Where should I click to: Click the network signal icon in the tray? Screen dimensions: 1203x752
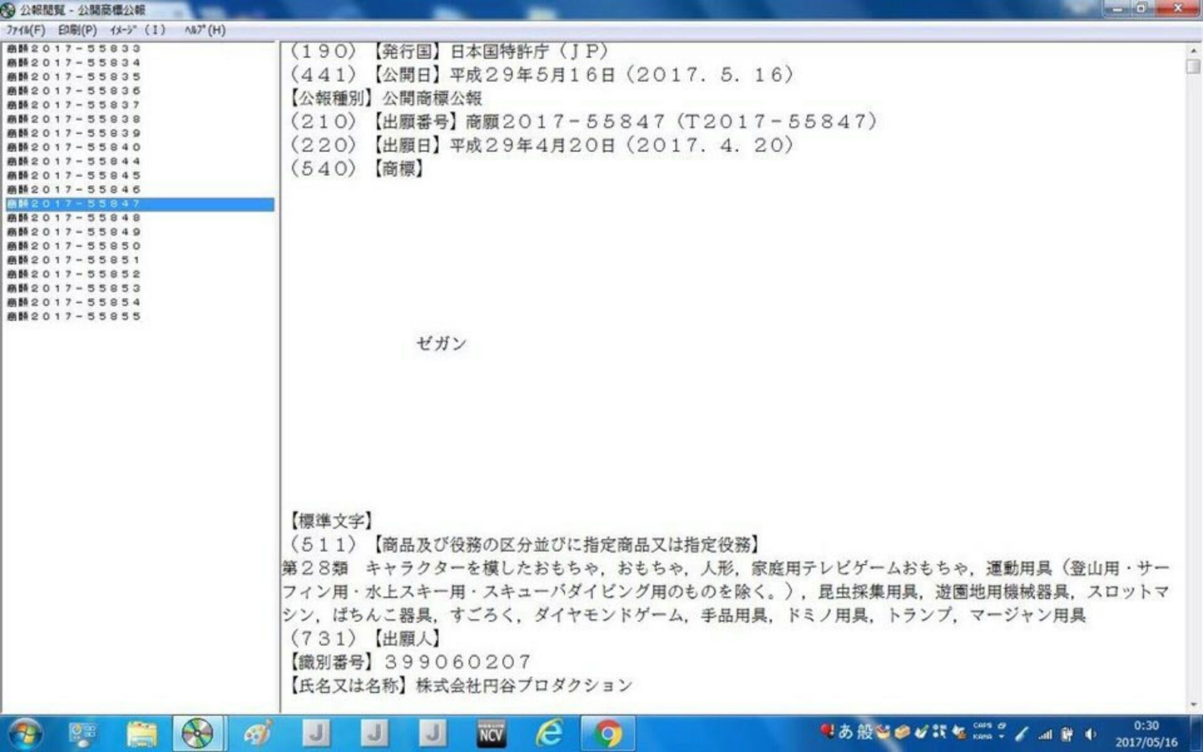pyautogui.click(x=1046, y=733)
